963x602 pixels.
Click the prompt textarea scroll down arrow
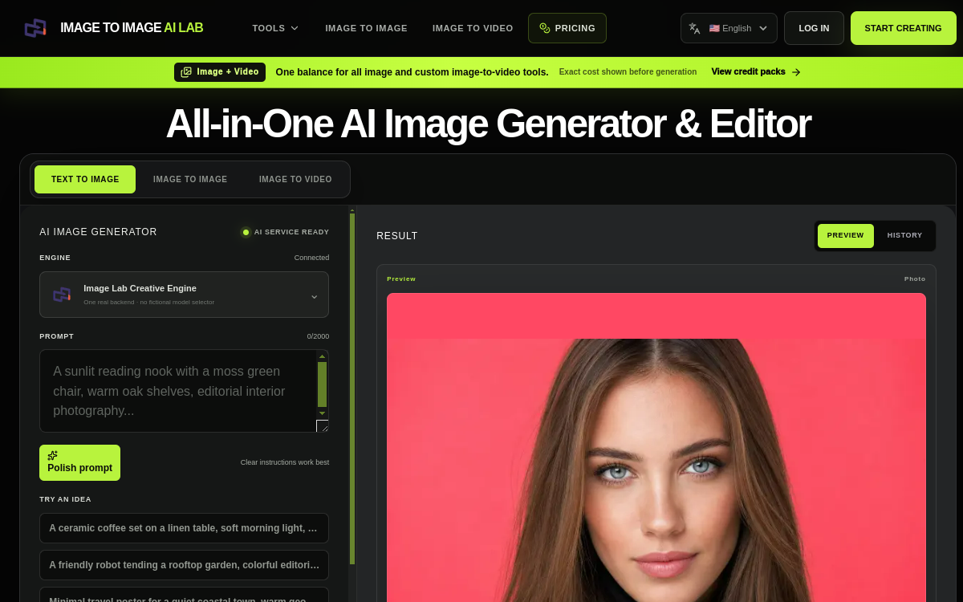pos(322,413)
